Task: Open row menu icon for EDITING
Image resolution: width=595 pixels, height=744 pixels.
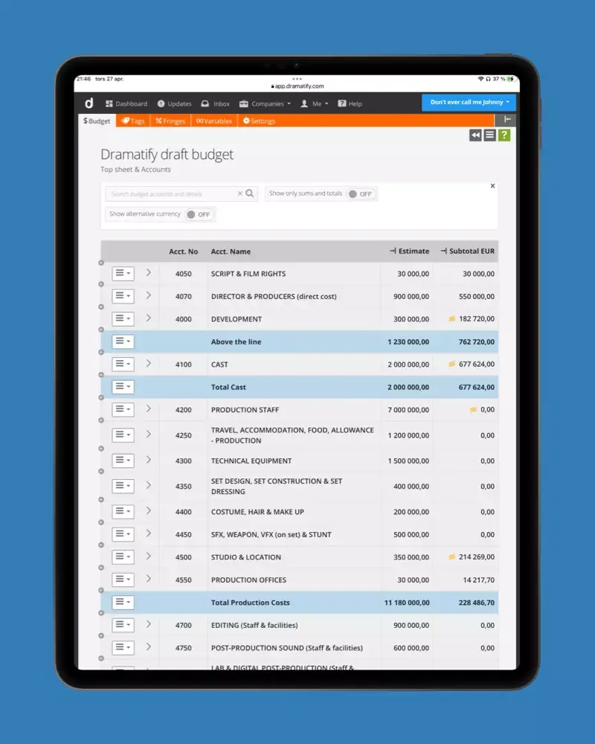Action: 123,625
